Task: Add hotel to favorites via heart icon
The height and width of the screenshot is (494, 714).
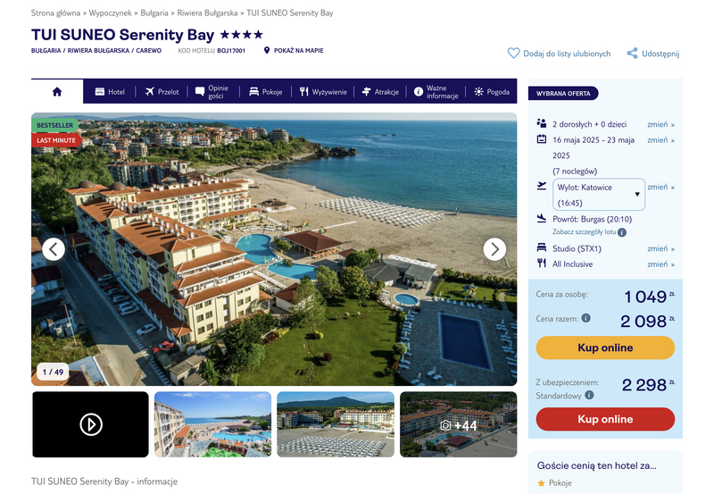Action: [x=513, y=54]
